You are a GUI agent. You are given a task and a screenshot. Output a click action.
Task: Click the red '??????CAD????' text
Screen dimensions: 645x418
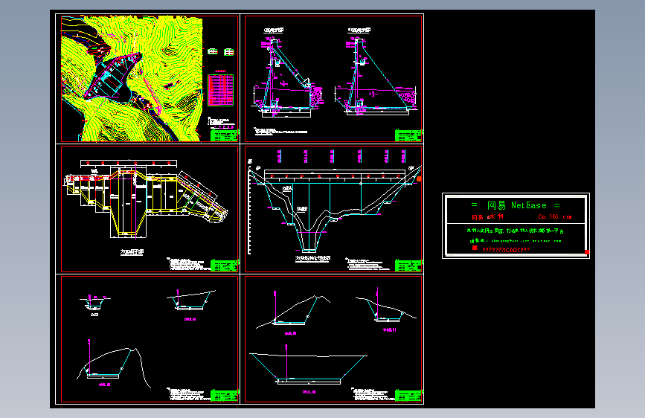[x=506, y=250]
